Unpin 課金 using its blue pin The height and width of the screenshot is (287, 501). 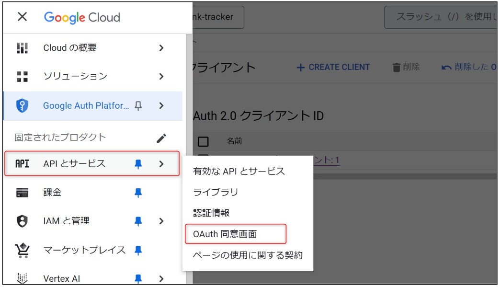tap(138, 193)
